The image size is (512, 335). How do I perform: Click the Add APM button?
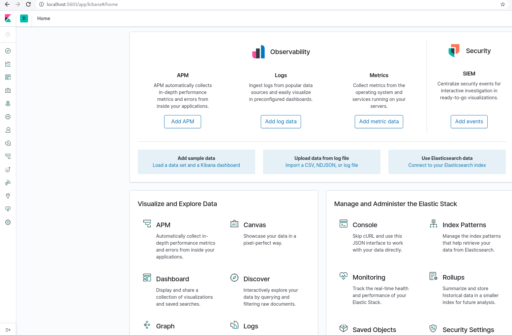coord(183,122)
